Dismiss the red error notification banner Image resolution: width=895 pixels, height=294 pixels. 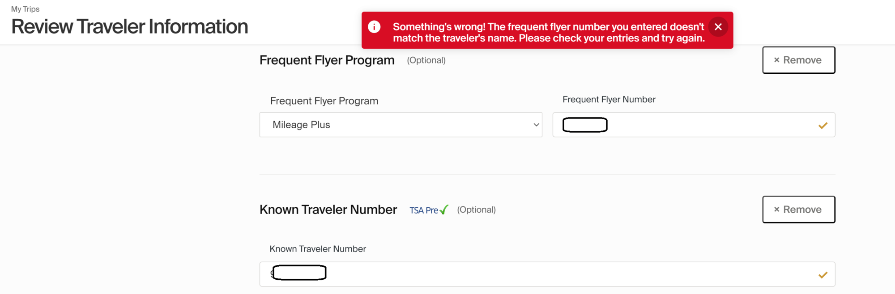(718, 27)
